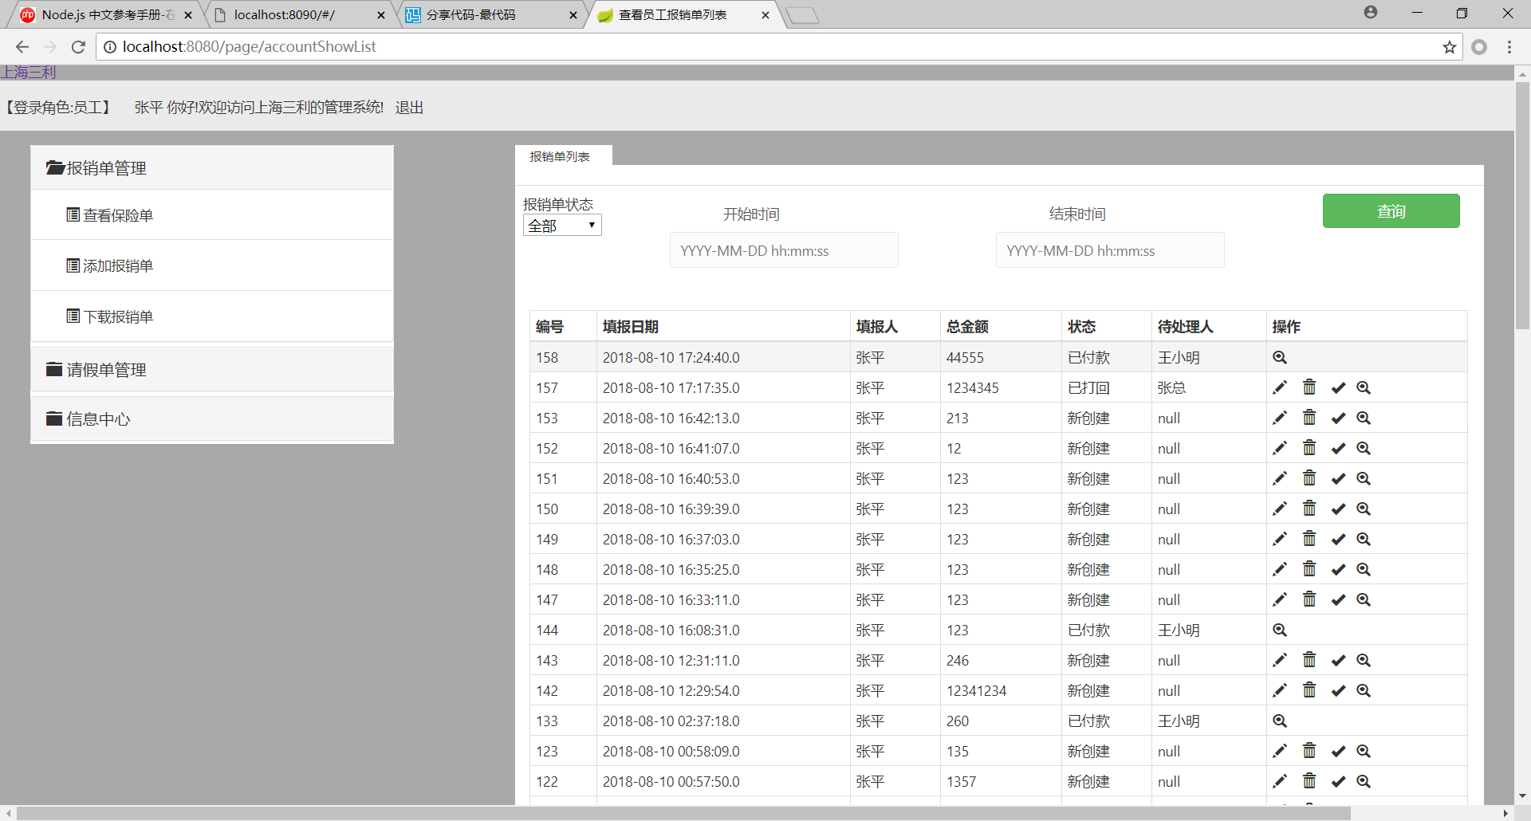
Task: Click the 结束时间 date input field
Action: coord(1110,250)
